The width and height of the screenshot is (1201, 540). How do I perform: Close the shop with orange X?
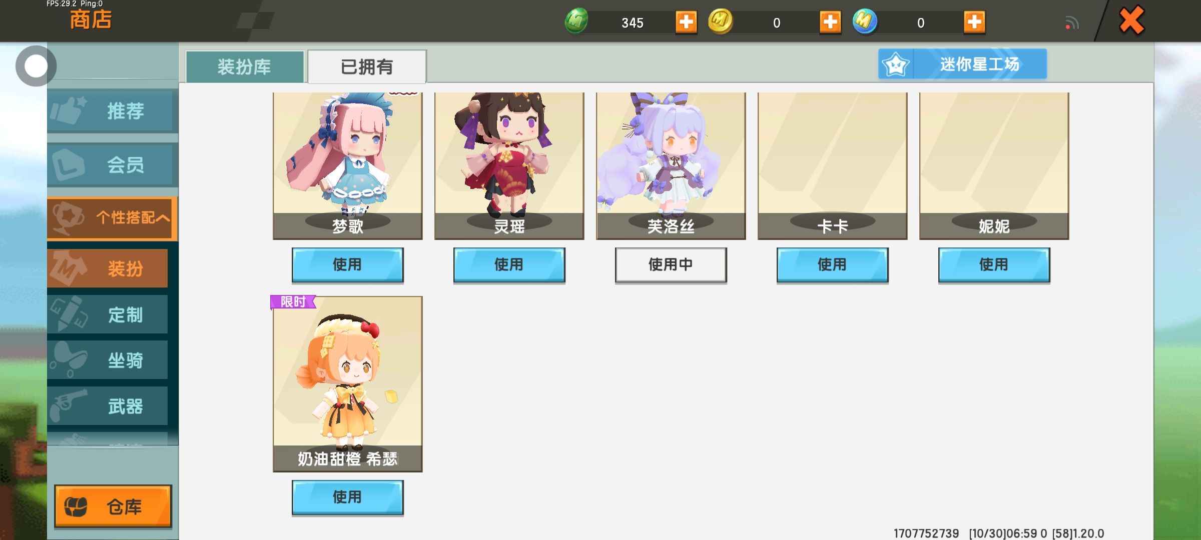click(x=1131, y=20)
